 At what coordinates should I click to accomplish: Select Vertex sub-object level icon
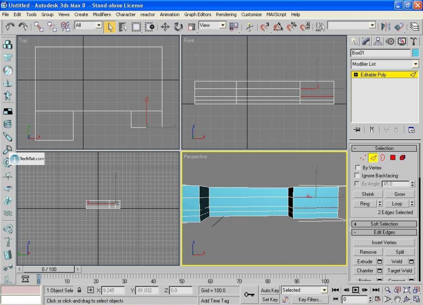click(x=363, y=157)
